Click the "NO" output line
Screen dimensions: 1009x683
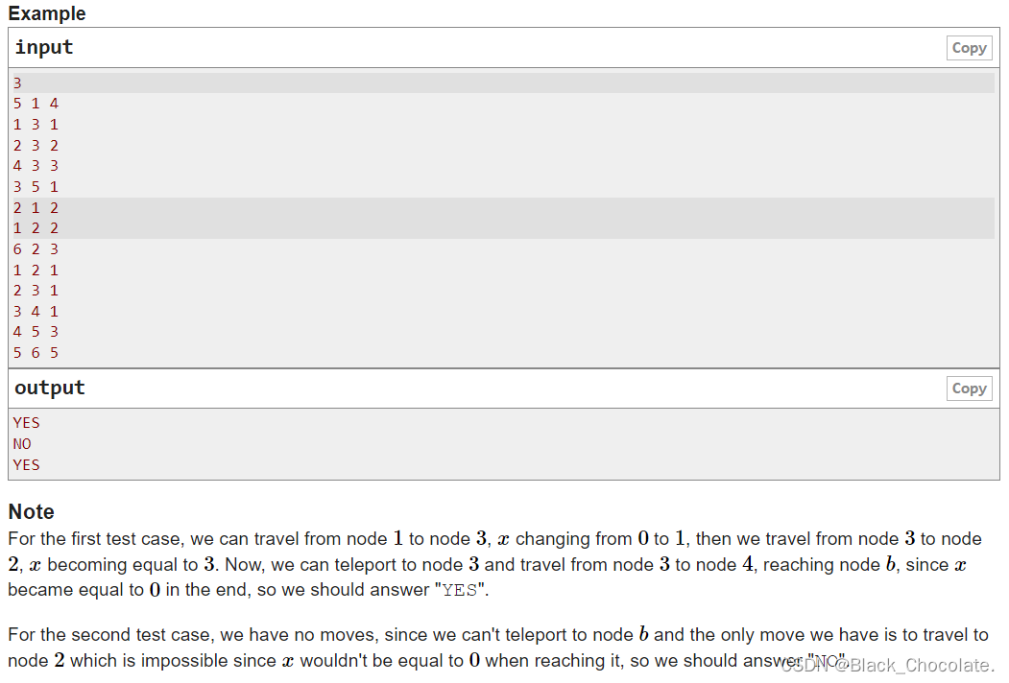click(22, 444)
